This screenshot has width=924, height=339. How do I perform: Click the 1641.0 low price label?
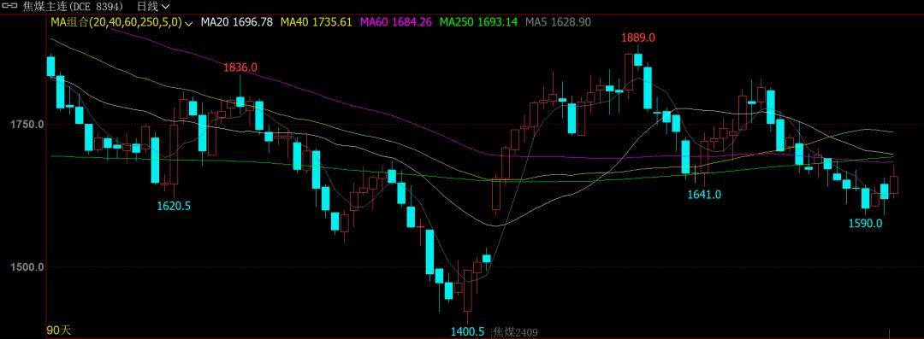pyautogui.click(x=704, y=195)
